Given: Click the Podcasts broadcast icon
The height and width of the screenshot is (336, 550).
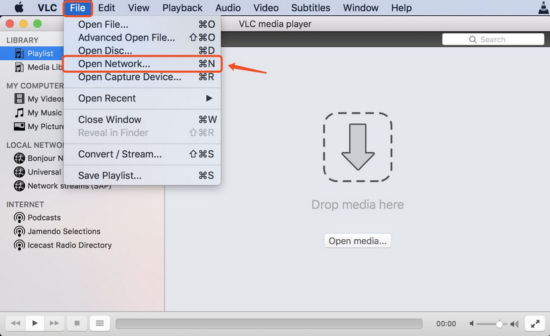Looking at the screenshot, I should [19, 217].
